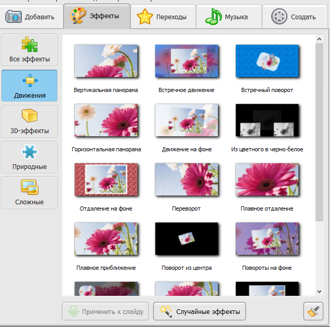The height and width of the screenshot is (327, 330).
Task: Click the scrollbar down arrow
Action: coord(319,292)
